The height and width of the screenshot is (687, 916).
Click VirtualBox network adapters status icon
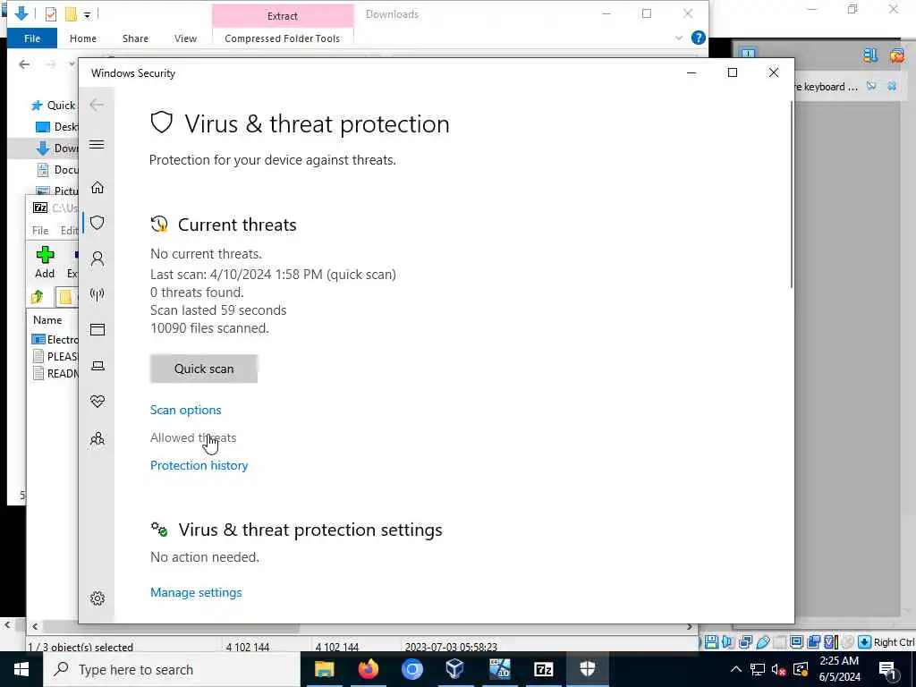tap(745, 642)
